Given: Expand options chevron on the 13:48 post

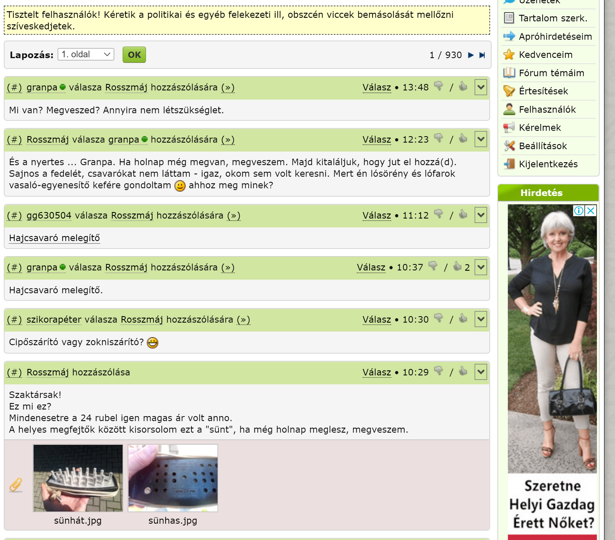Looking at the screenshot, I should (481, 87).
